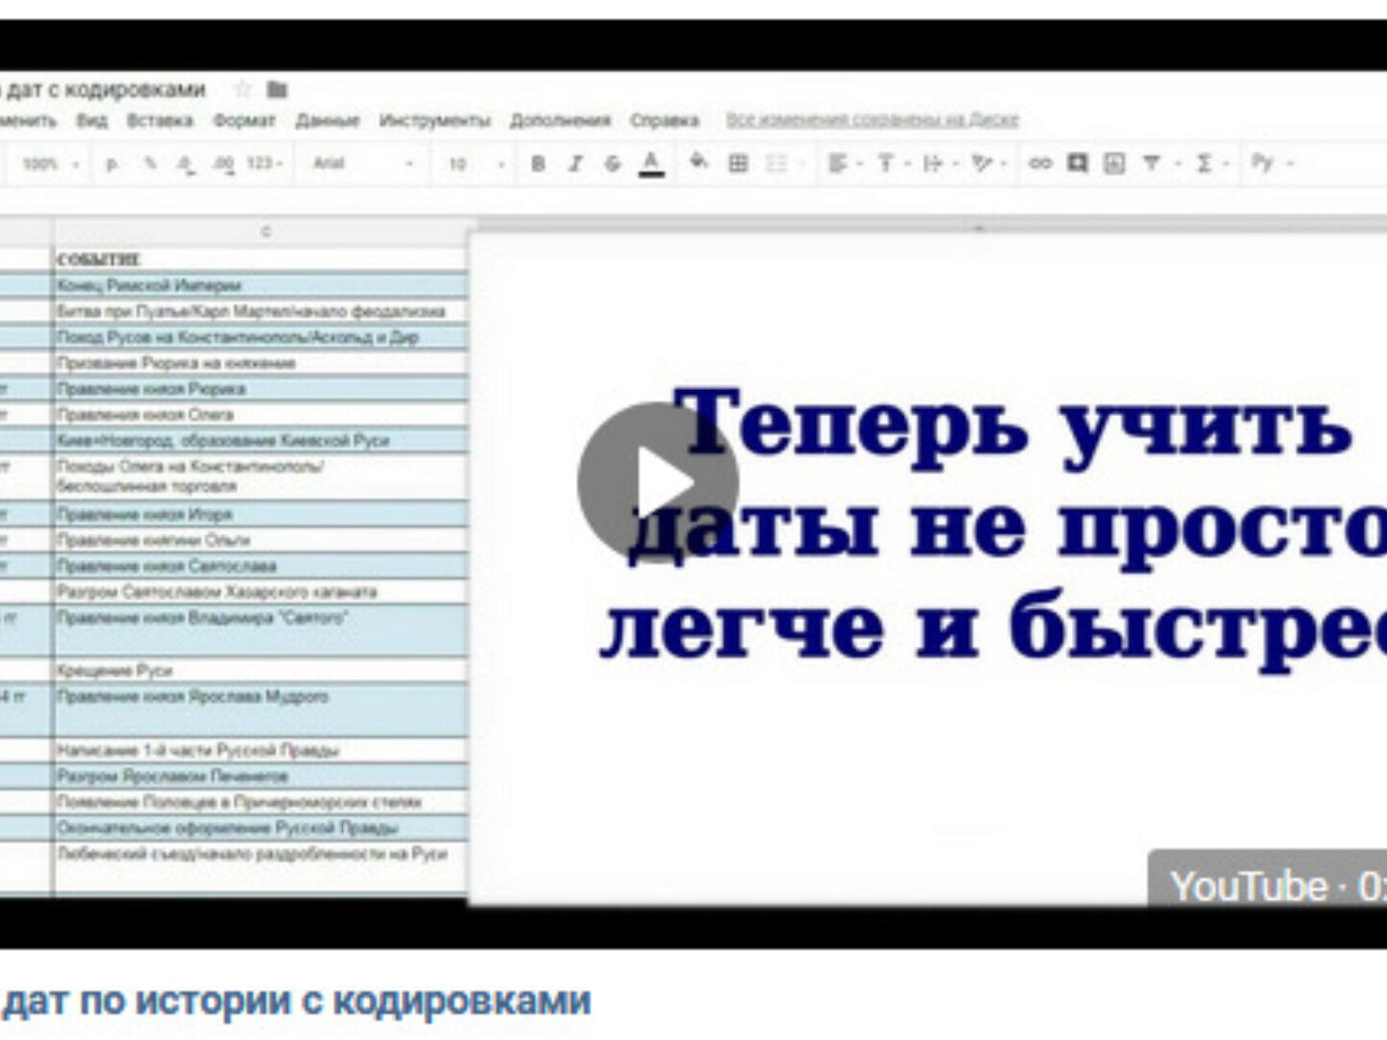Open the text color picker
Image resolution: width=1387 pixels, height=1040 pixels.
click(652, 164)
